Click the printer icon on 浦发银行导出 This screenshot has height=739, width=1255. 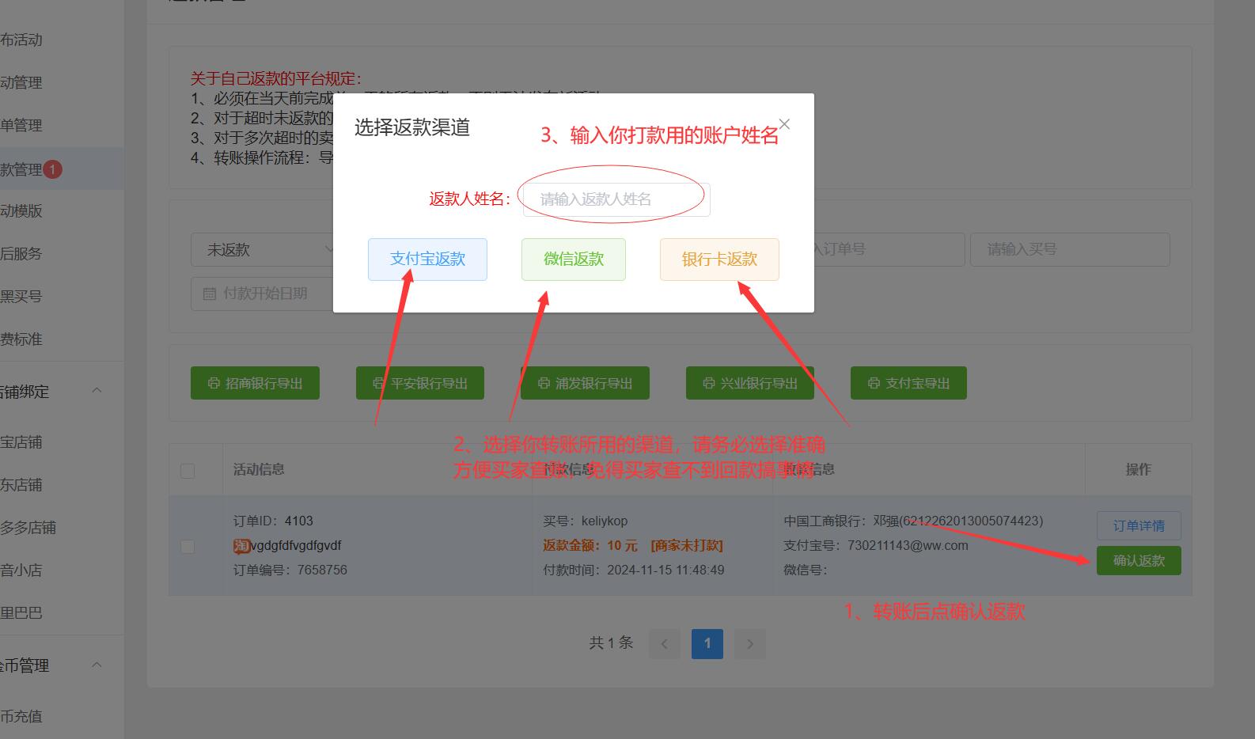(x=544, y=383)
